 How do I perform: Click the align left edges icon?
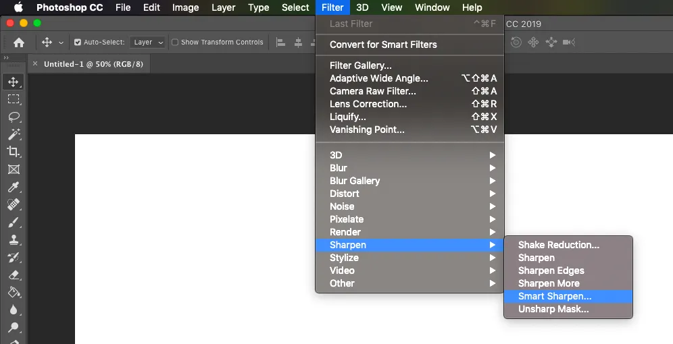pos(280,42)
